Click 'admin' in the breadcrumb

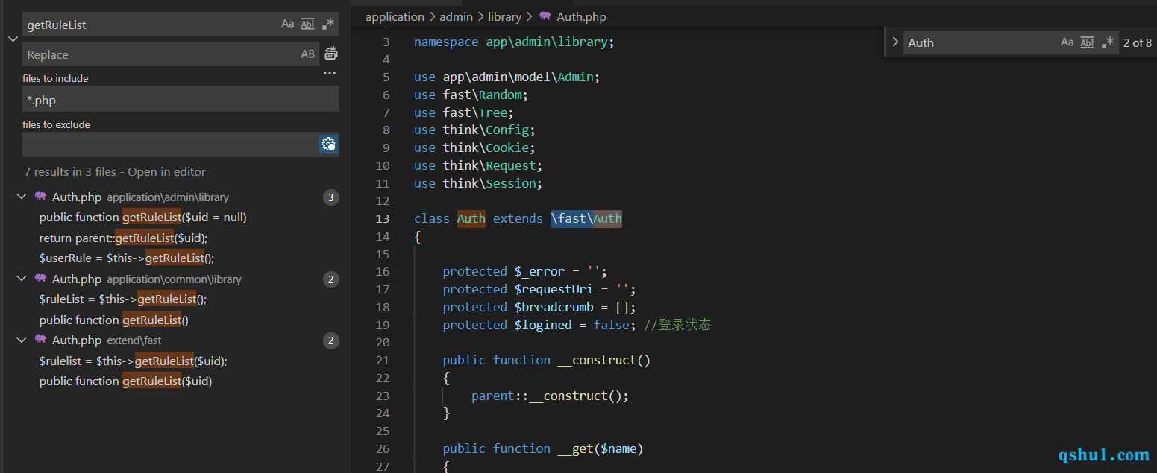pos(457,16)
